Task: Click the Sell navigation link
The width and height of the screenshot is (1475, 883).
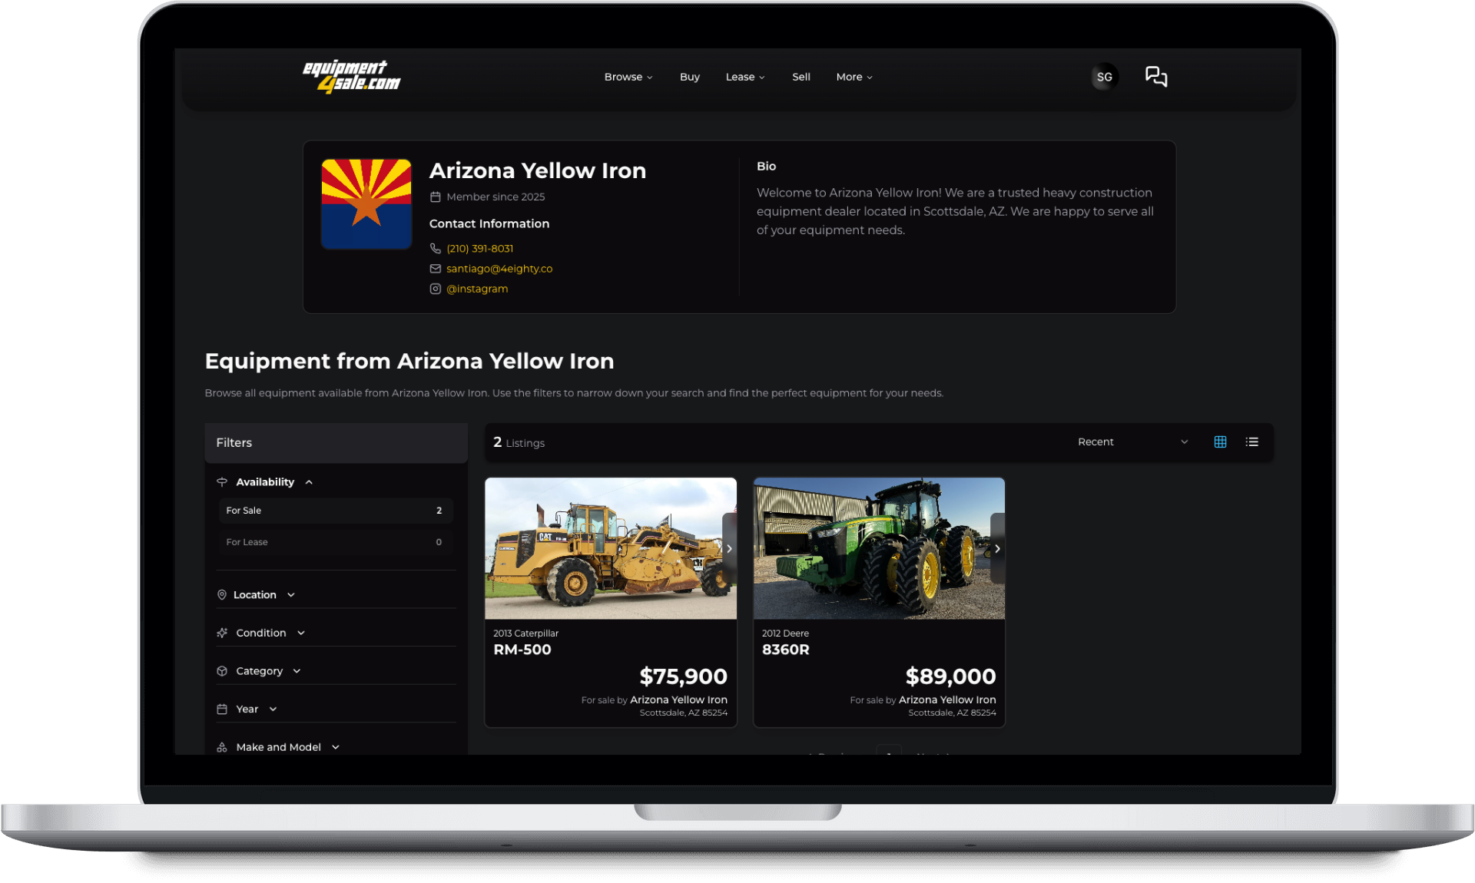Action: click(x=800, y=77)
